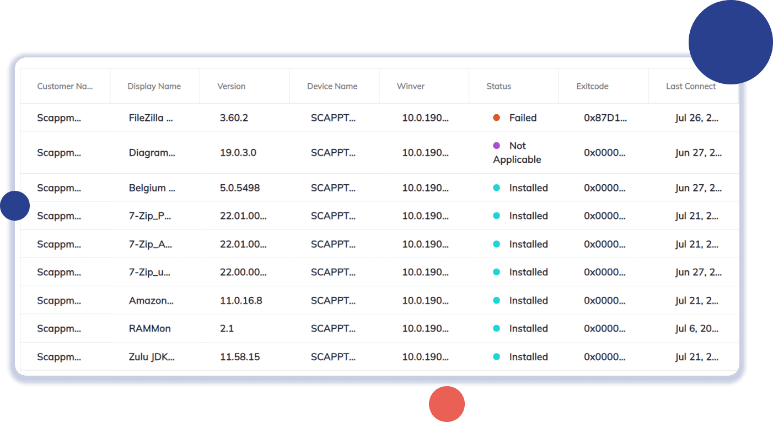The width and height of the screenshot is (773, 422).
Task: Click the Device Name column header
Action: click(x=332, y=86)
